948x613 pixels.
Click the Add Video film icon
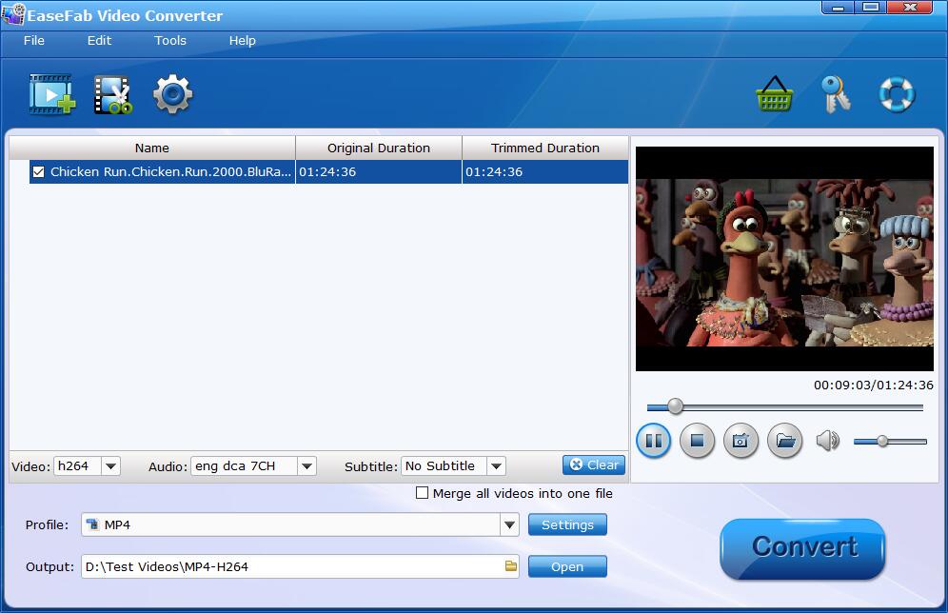(x=52, y=94)
